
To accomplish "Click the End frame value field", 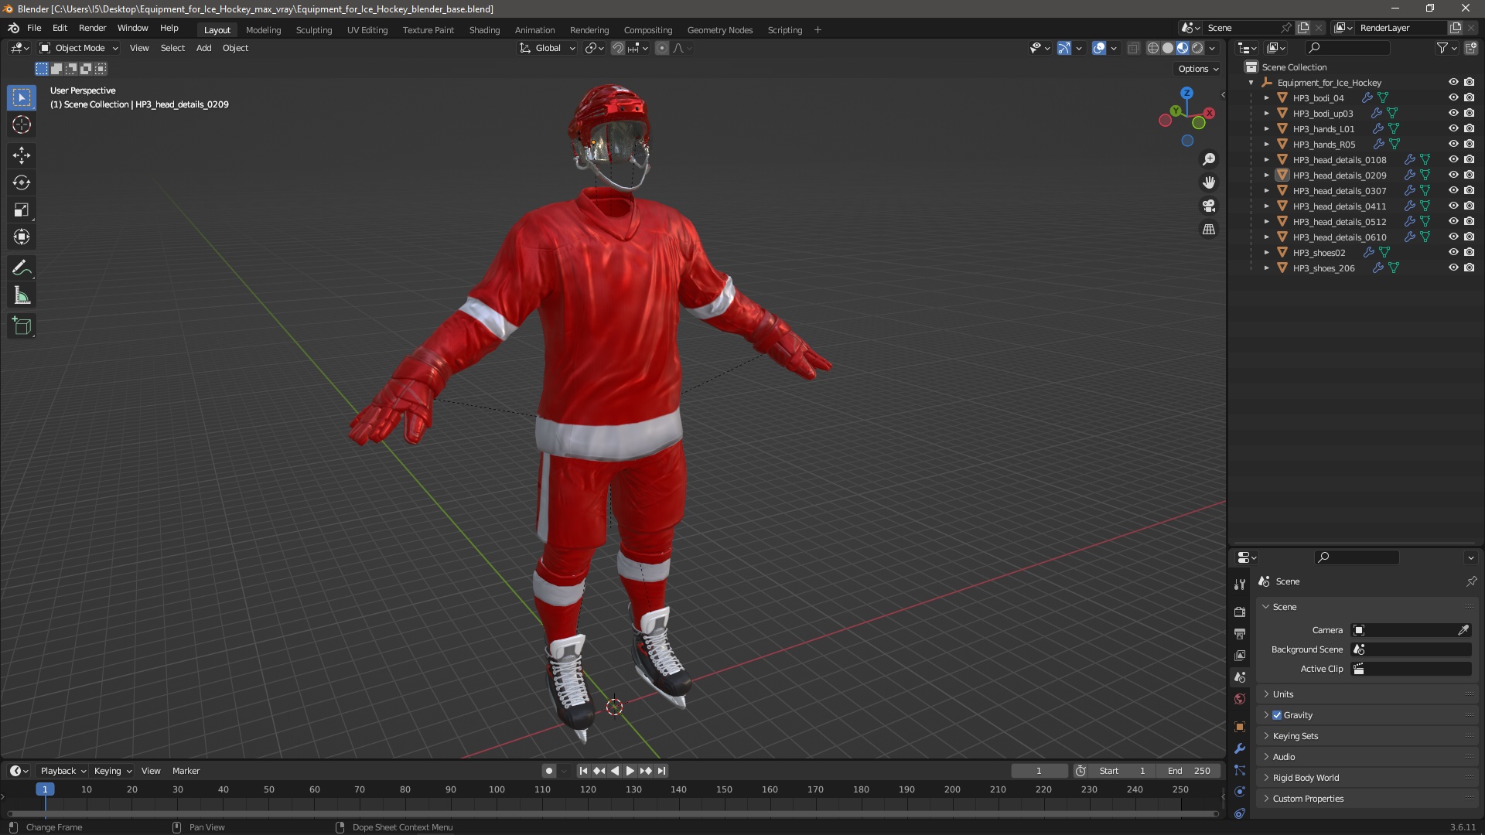I will [x=1189, y=771].
